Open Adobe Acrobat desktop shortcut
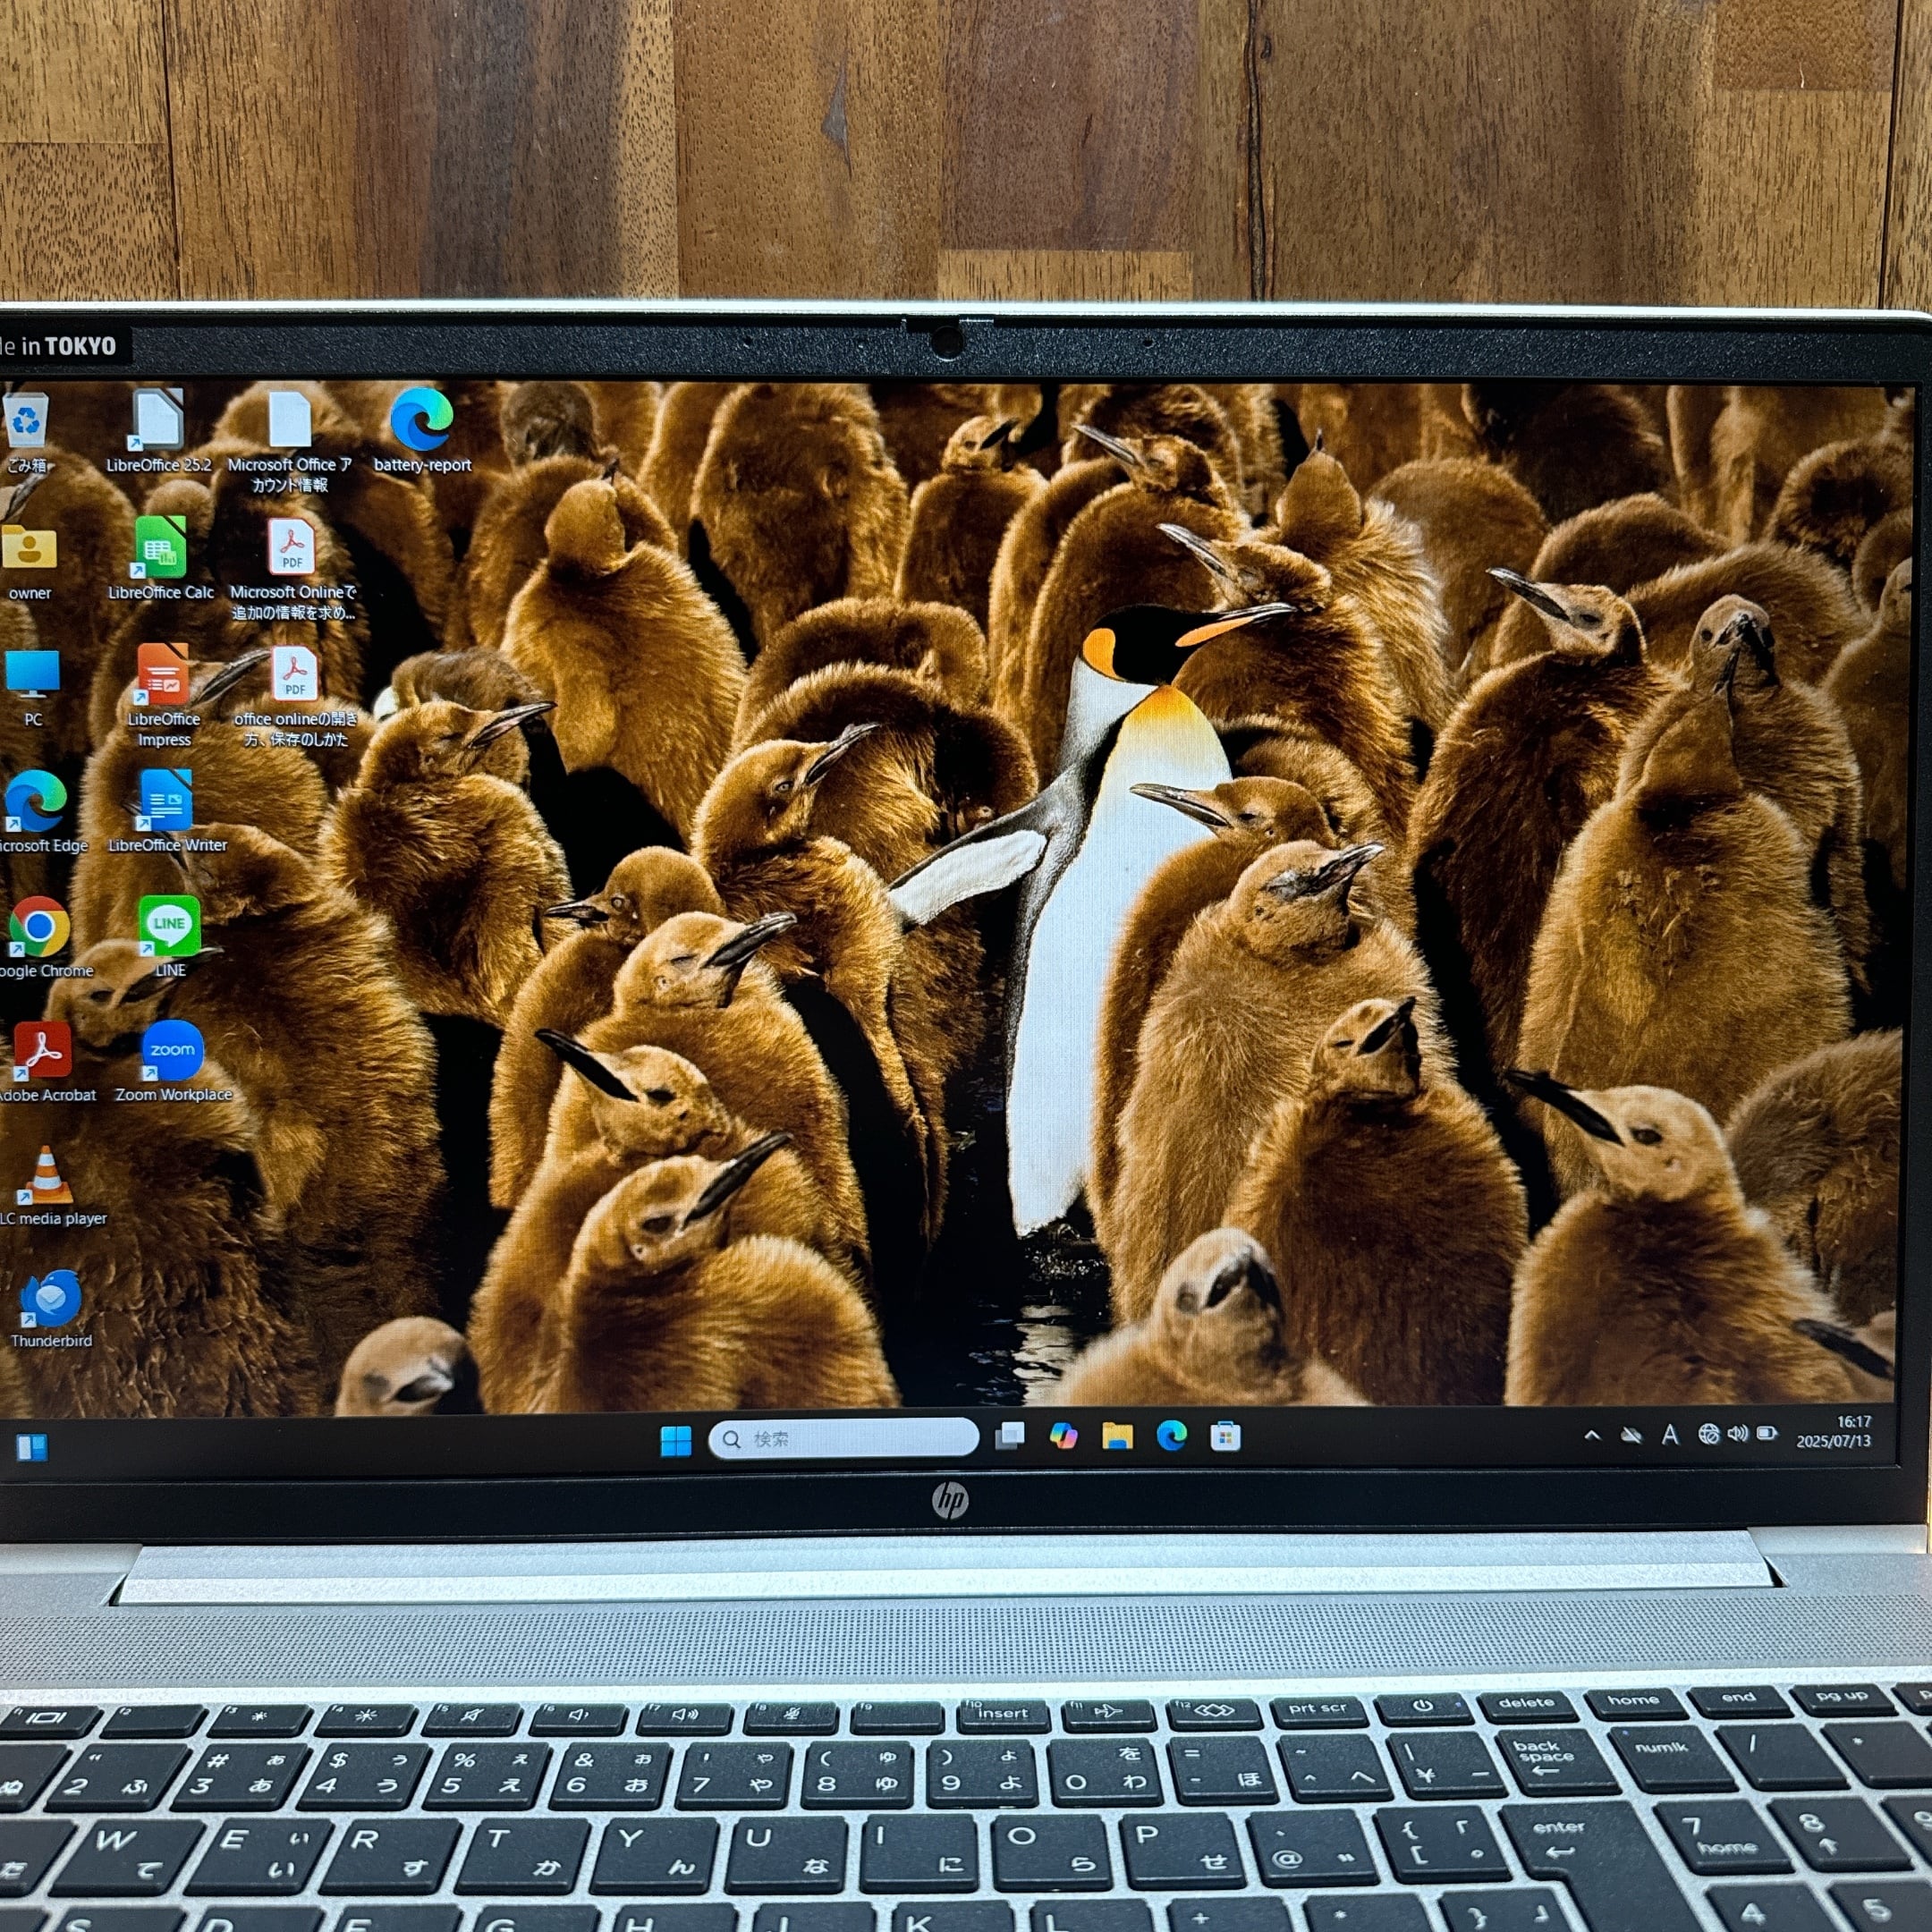The image size is (1932, 1932). click(43, 1051)
